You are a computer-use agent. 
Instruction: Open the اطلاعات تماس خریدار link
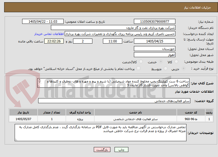click(49, 34)
